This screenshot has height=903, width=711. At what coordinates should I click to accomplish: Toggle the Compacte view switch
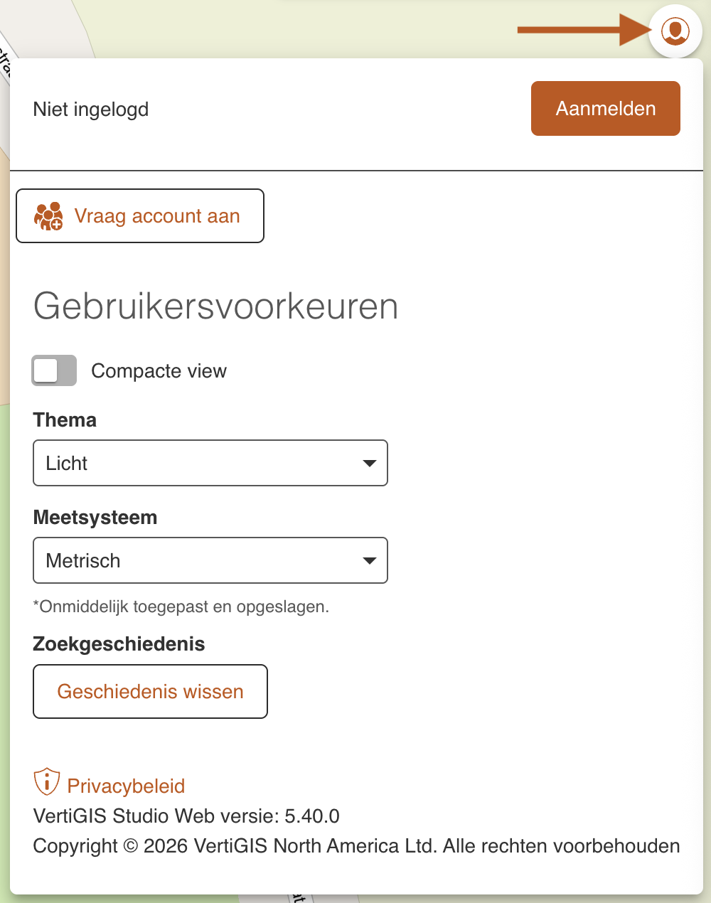pyautogui.click(x=54, y=370)
